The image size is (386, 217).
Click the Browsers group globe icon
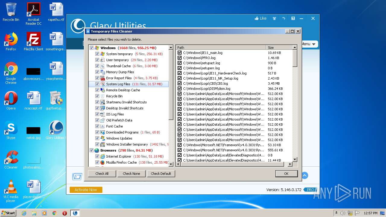click(x=97, y=150)
